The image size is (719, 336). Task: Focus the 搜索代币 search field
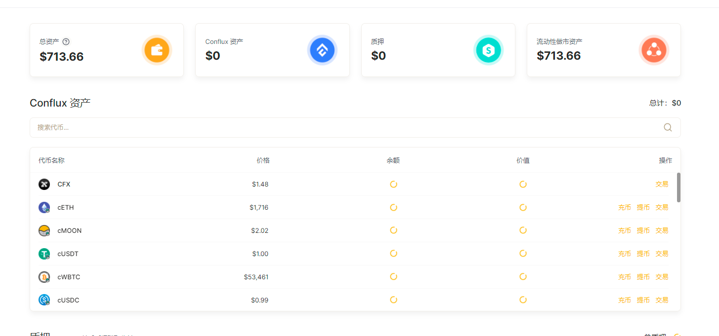click(355, 127)
